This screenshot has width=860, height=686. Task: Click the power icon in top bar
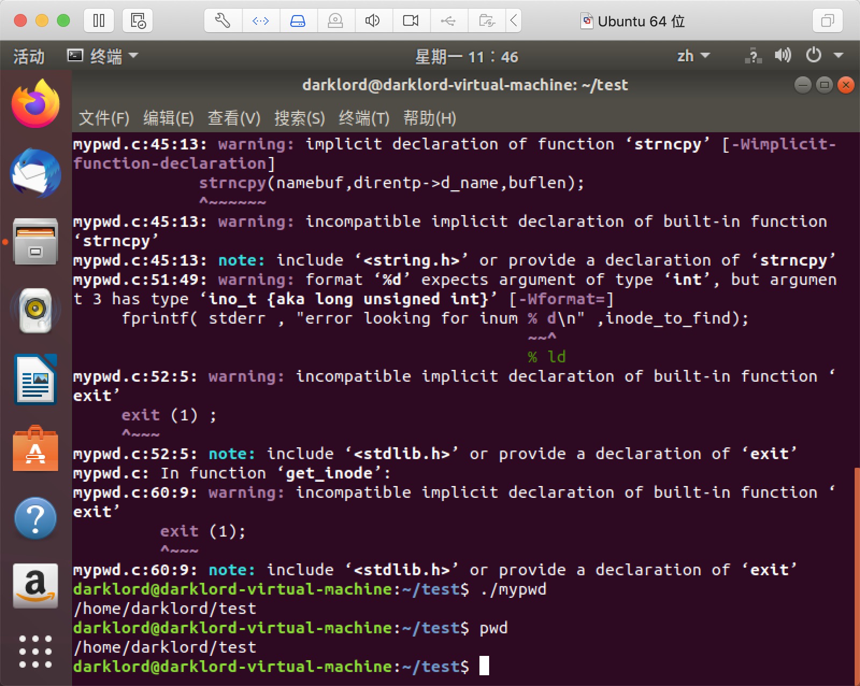click(x=814, y=55)
